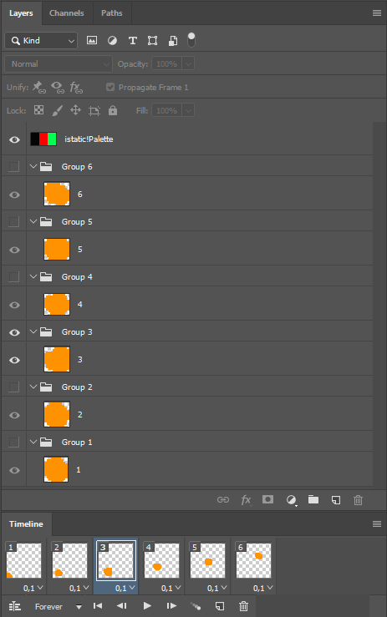This screenshot has height=617, width=387.
Task: Duplicate selected frame in Timeline
Action: [220, 606]
